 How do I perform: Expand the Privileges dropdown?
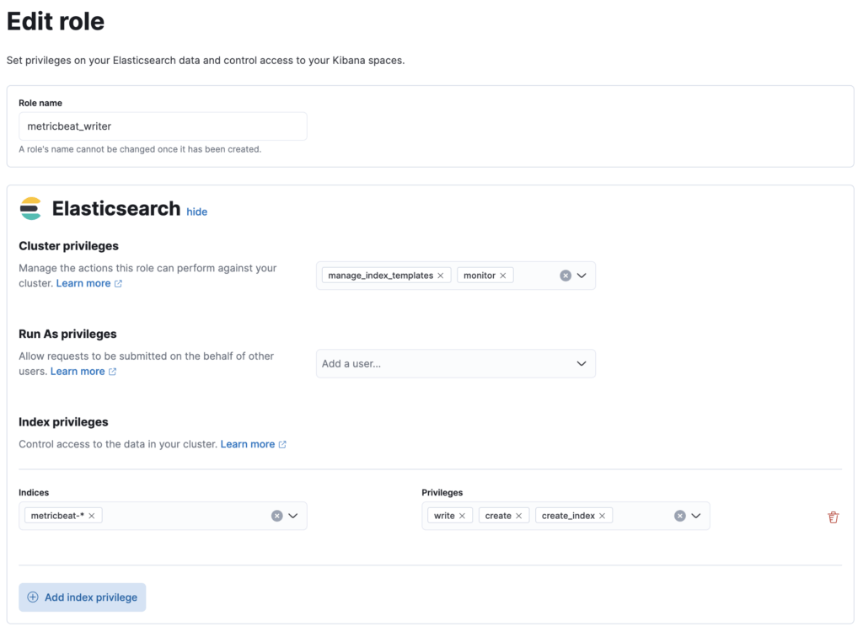695,516
